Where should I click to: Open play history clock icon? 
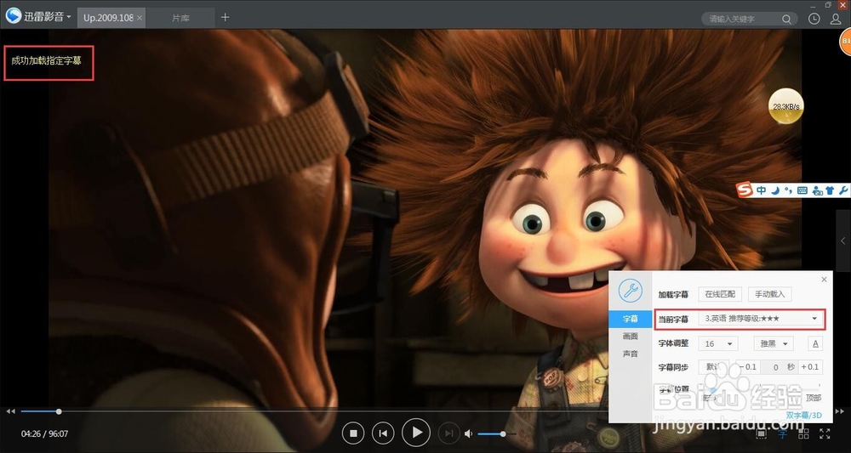coord(814,19)
